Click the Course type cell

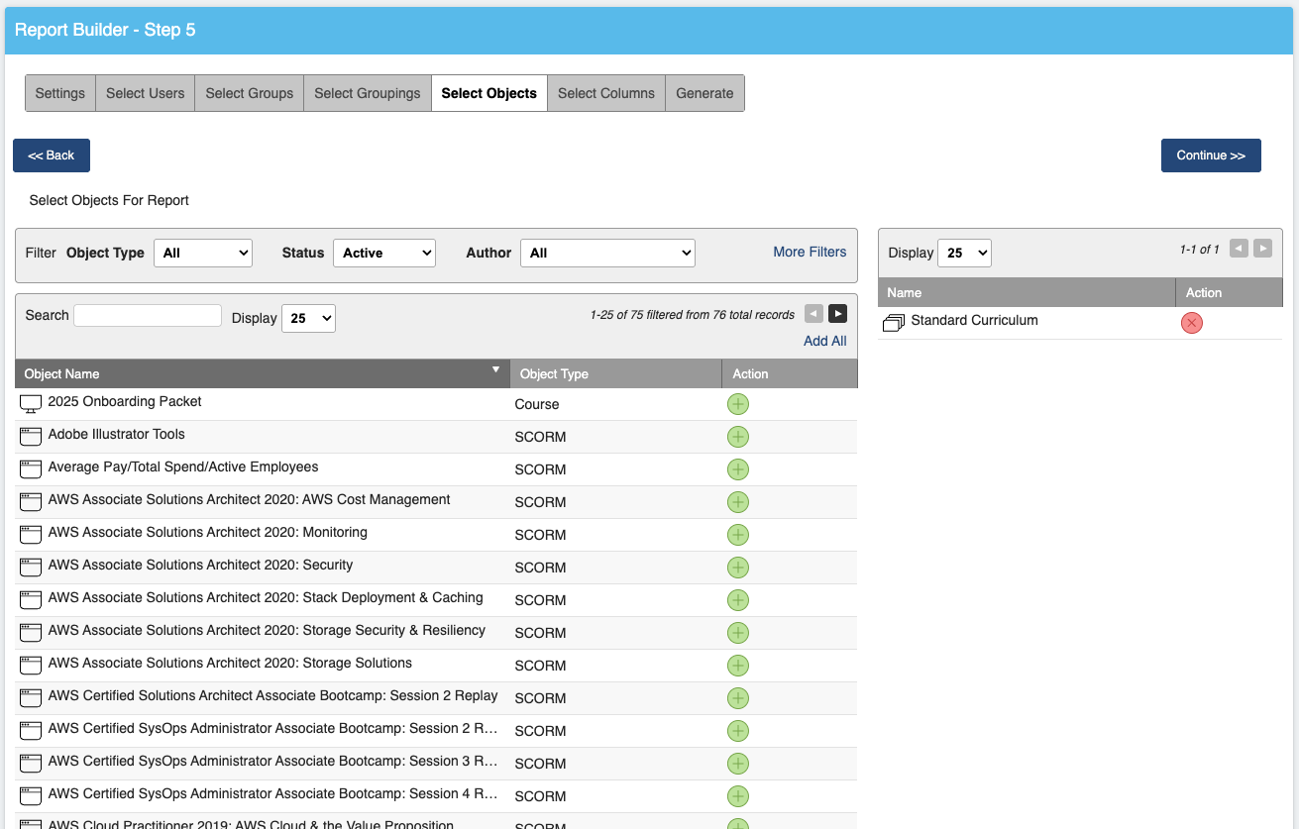point(537,404)
